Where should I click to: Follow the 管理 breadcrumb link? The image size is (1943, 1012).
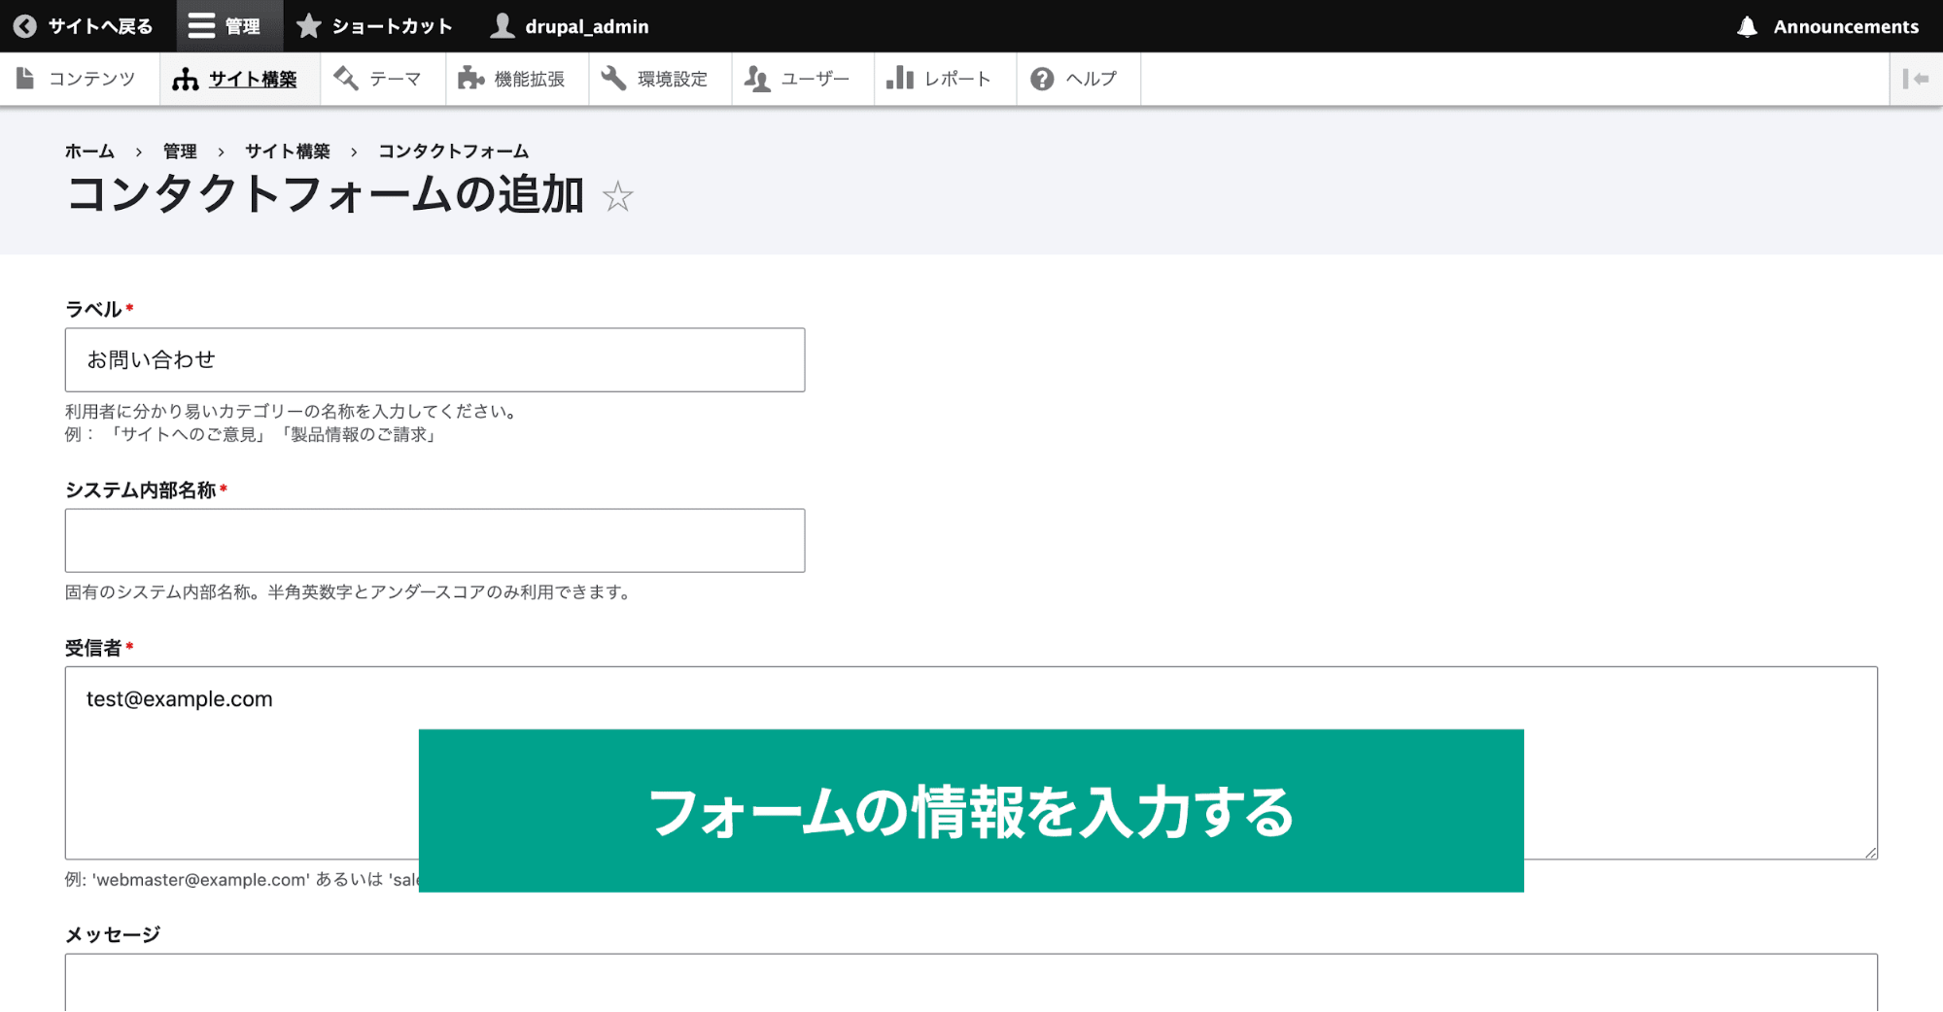[x=180, y=152]
